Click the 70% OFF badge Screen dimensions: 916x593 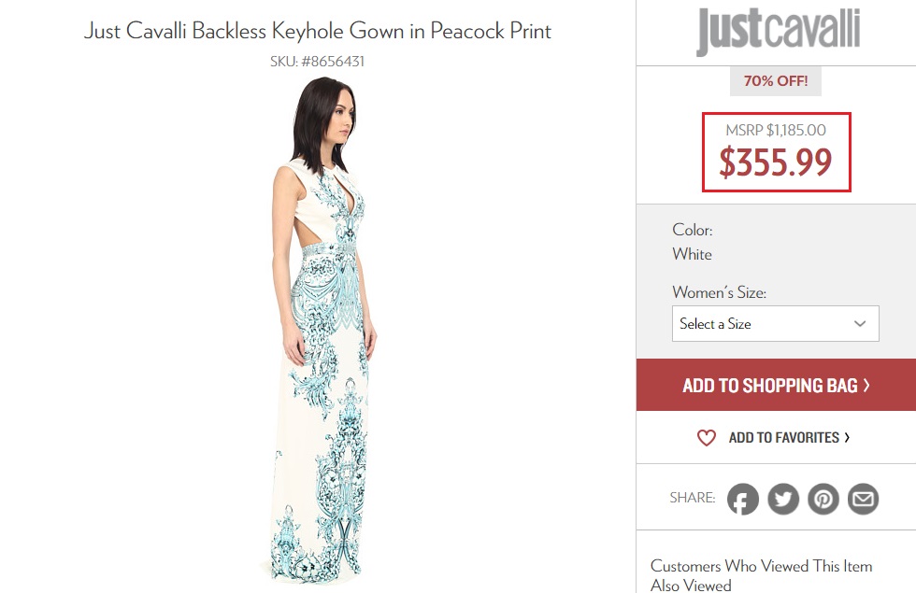click(776, 81)
